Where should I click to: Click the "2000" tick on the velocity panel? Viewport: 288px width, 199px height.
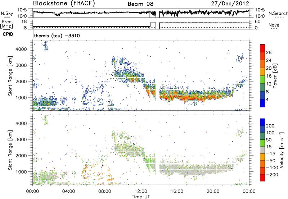(x=21, y=156)
